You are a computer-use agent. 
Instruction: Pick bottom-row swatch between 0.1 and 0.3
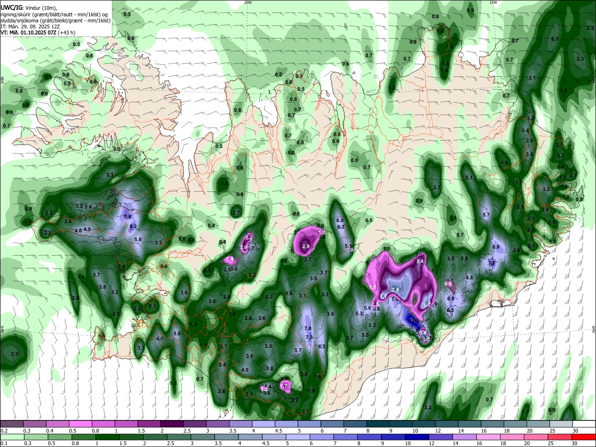tap(12, 437)
